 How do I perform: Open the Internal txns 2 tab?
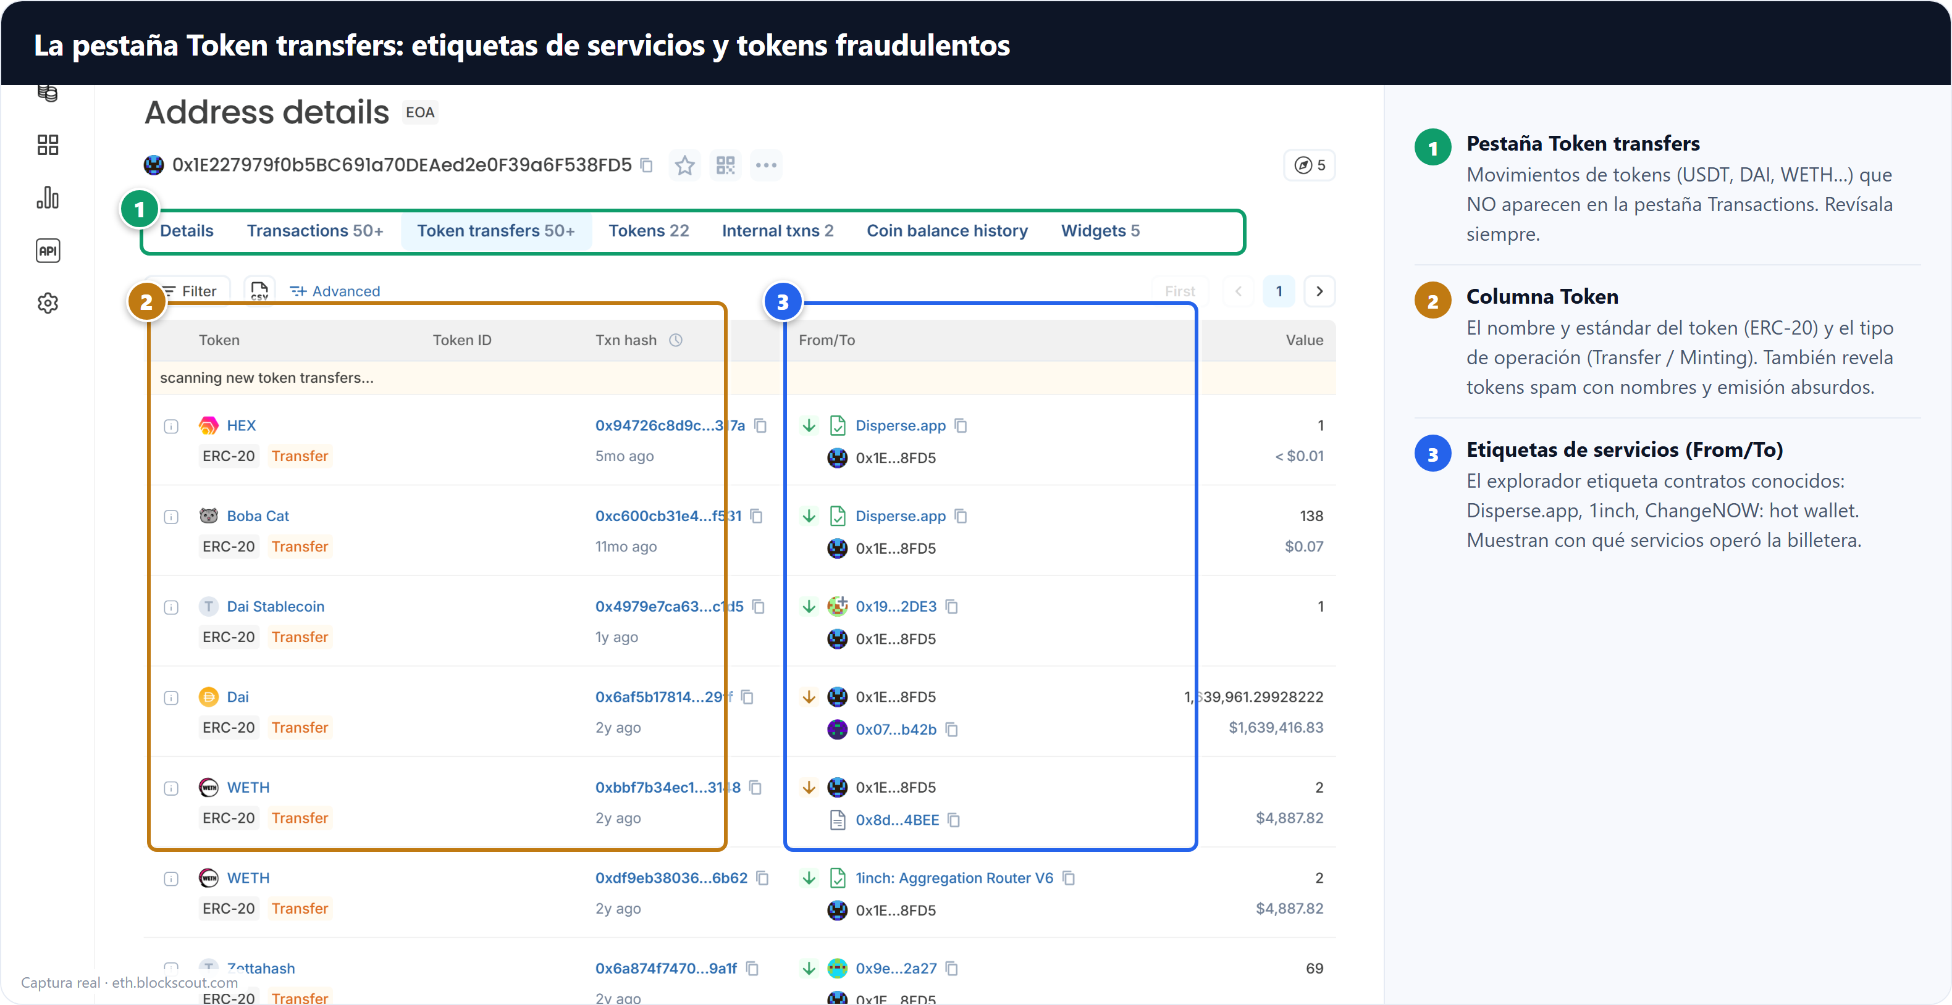point(778,230)
